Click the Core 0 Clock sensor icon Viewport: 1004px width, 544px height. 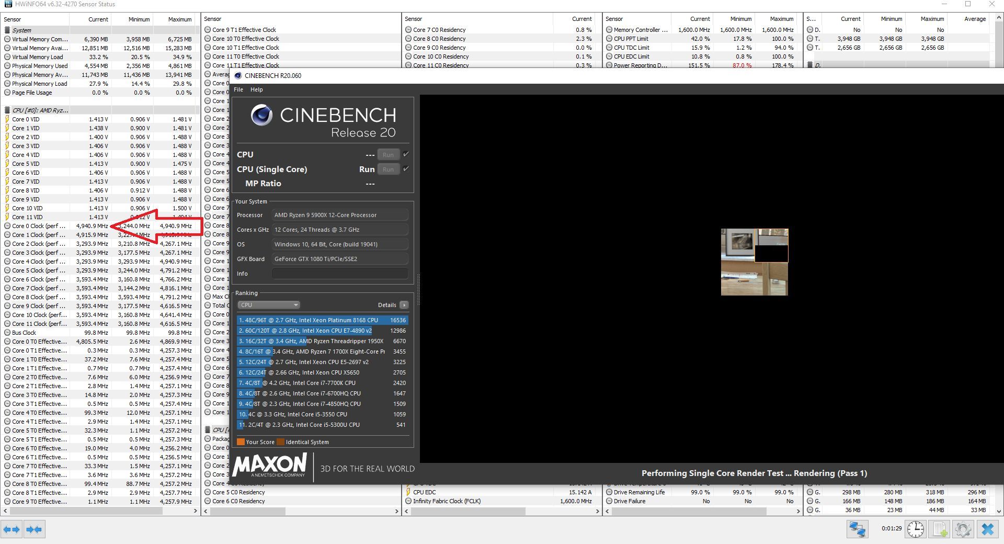(7, 226)
